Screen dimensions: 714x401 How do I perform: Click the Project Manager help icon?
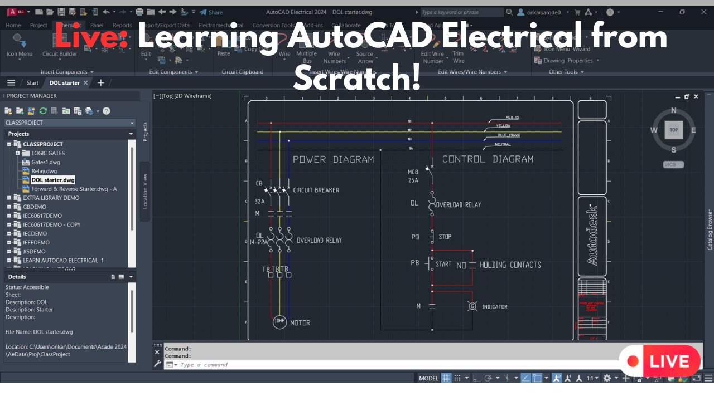[106, 111]
